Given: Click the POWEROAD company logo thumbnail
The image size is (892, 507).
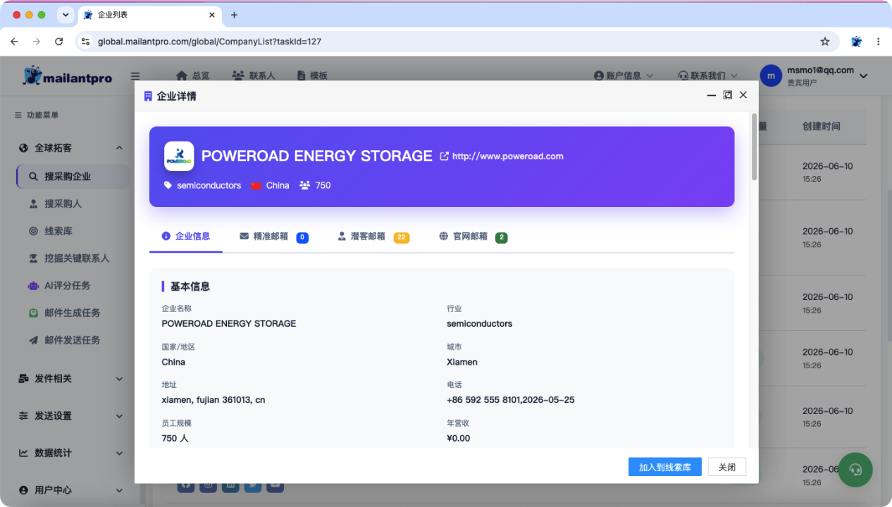Looking at the screenshot, I should [x=179, y=156].
